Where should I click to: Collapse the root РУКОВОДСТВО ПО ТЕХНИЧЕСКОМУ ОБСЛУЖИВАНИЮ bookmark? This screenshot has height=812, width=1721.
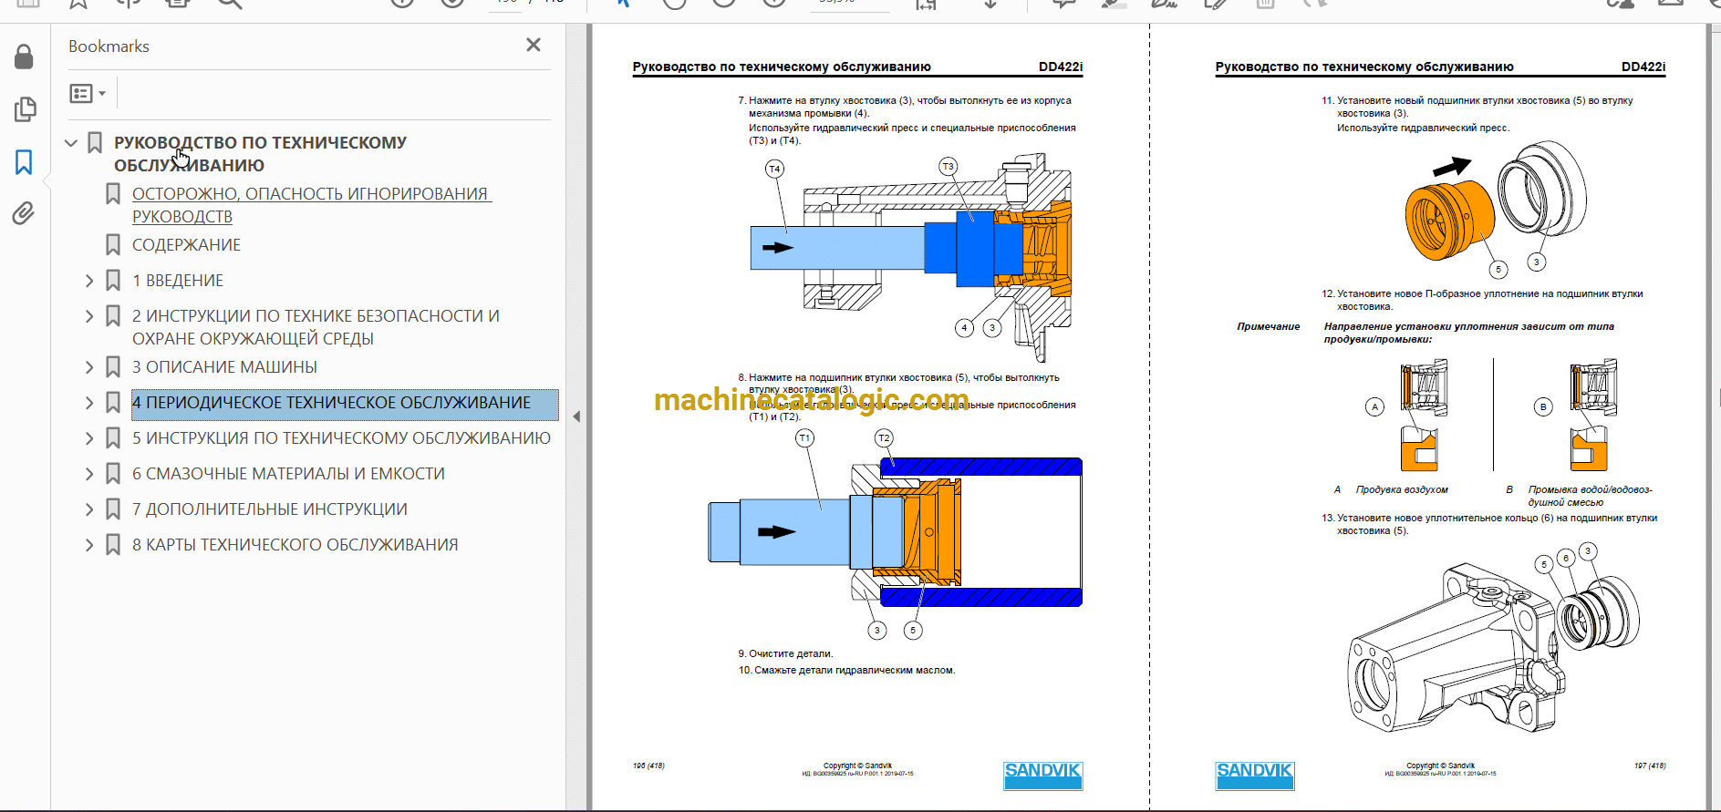click(71, 143)
